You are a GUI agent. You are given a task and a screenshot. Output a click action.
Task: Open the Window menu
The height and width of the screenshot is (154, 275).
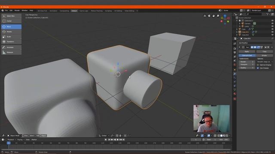click(x=24, y=11)
